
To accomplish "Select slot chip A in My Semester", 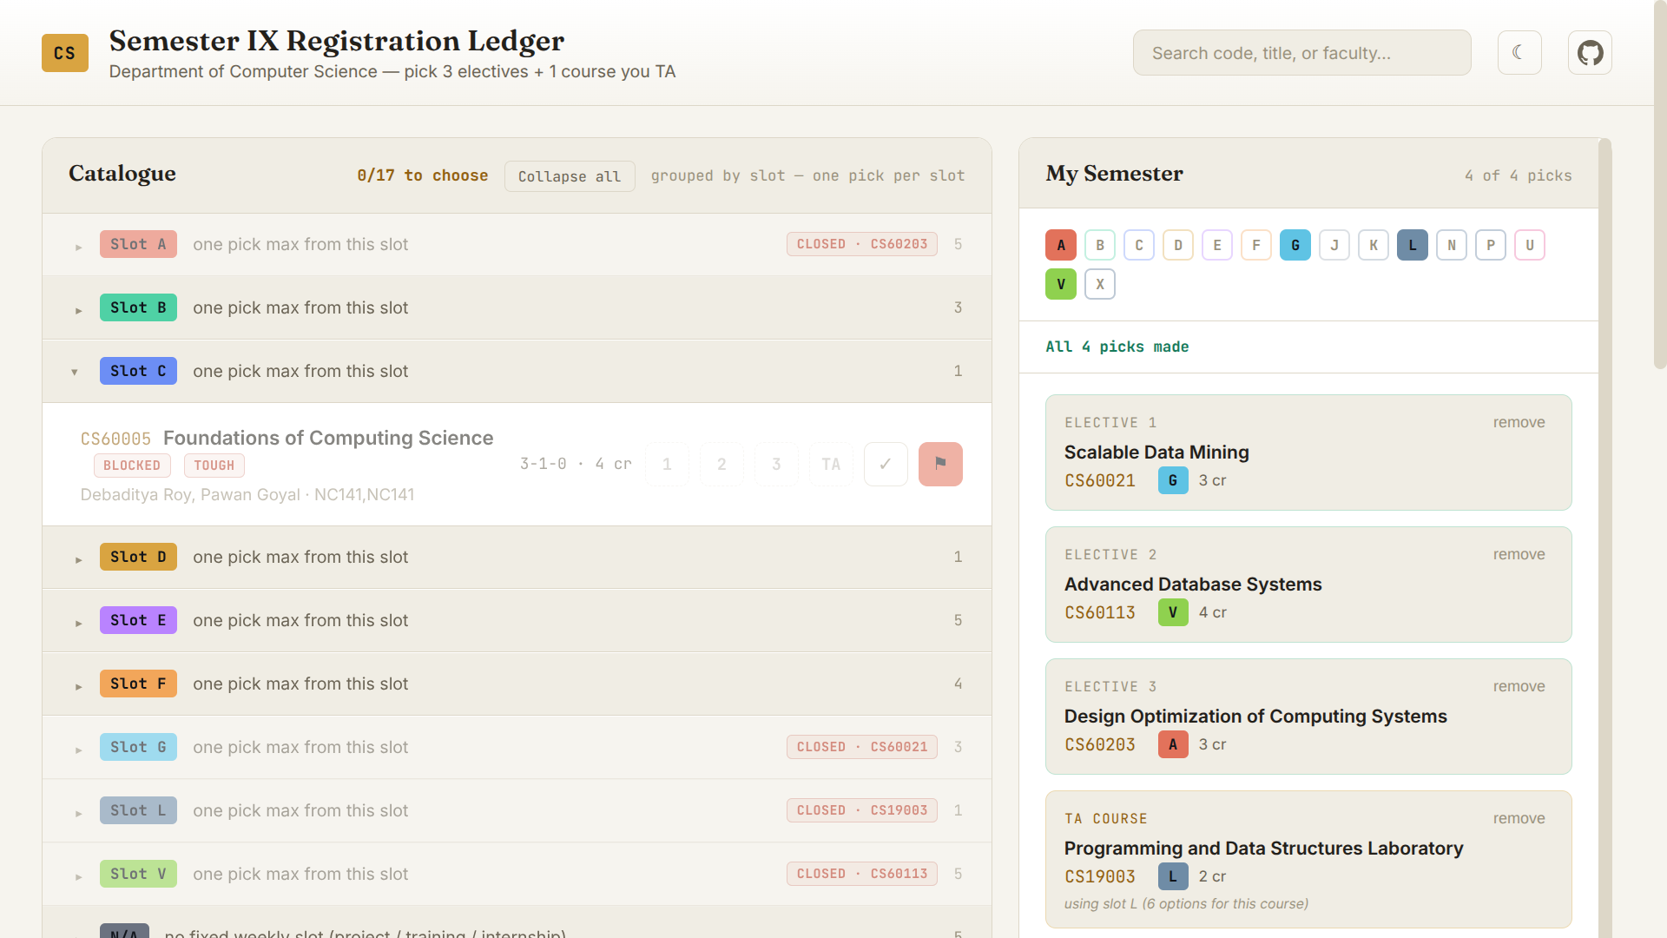I will [1061, 245].
